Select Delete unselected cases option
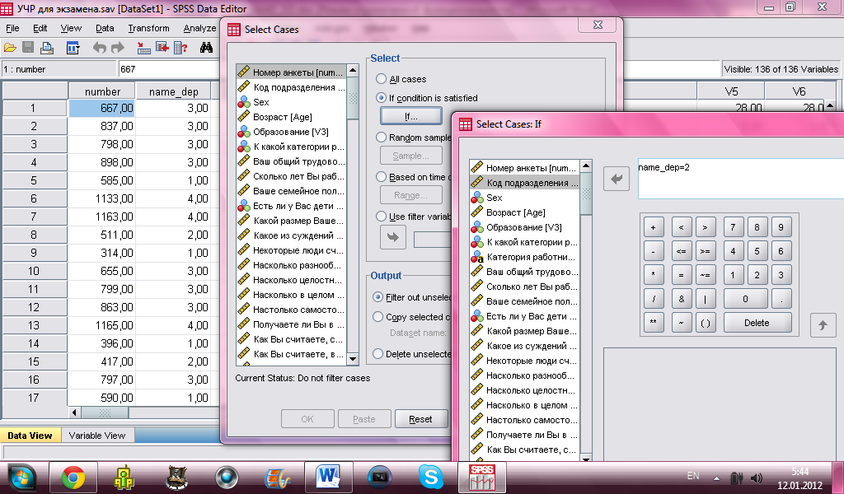Screen dimensions: 844x494 pyautogui.click(x=377, y=354)
